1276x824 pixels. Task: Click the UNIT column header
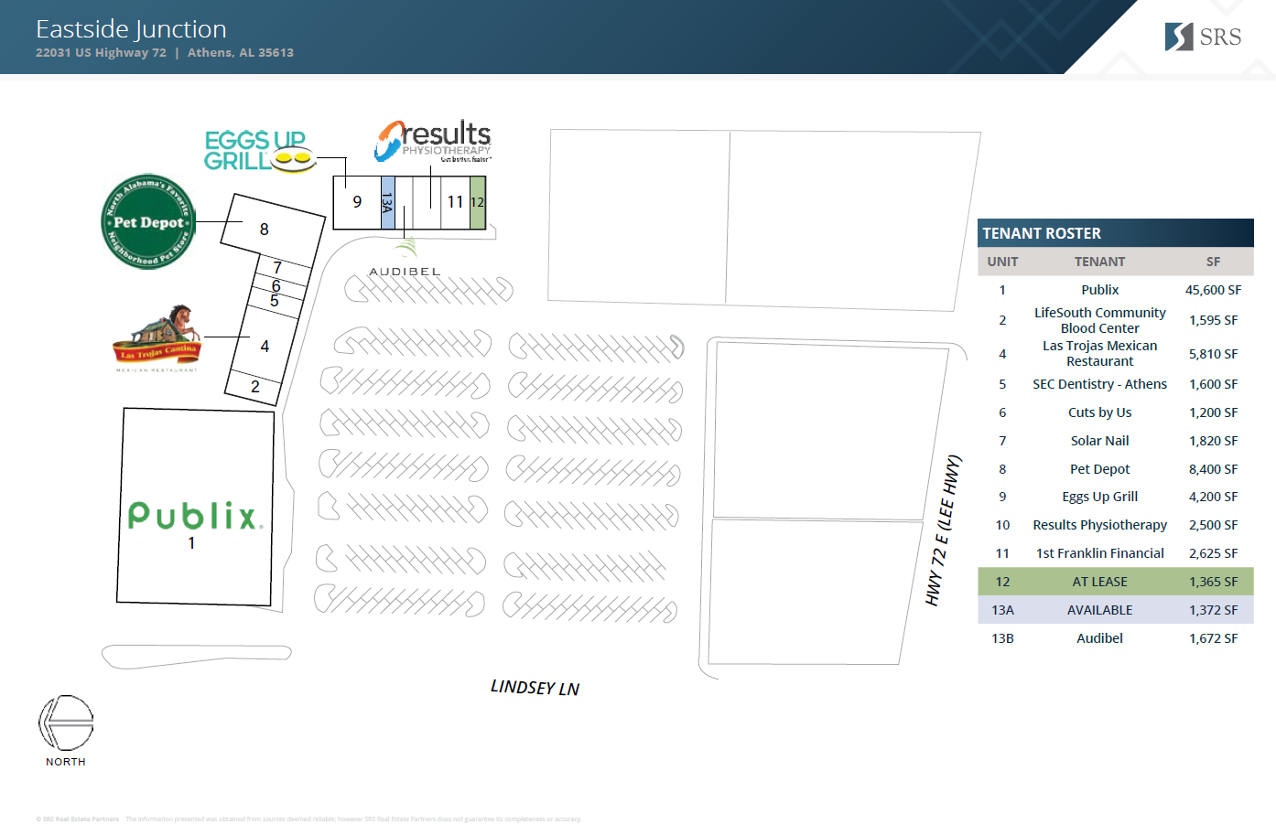1002,262
